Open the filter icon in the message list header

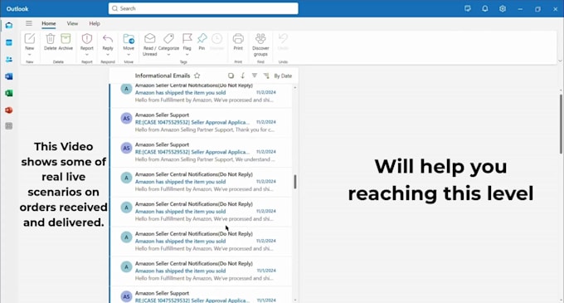pos(255,76)
